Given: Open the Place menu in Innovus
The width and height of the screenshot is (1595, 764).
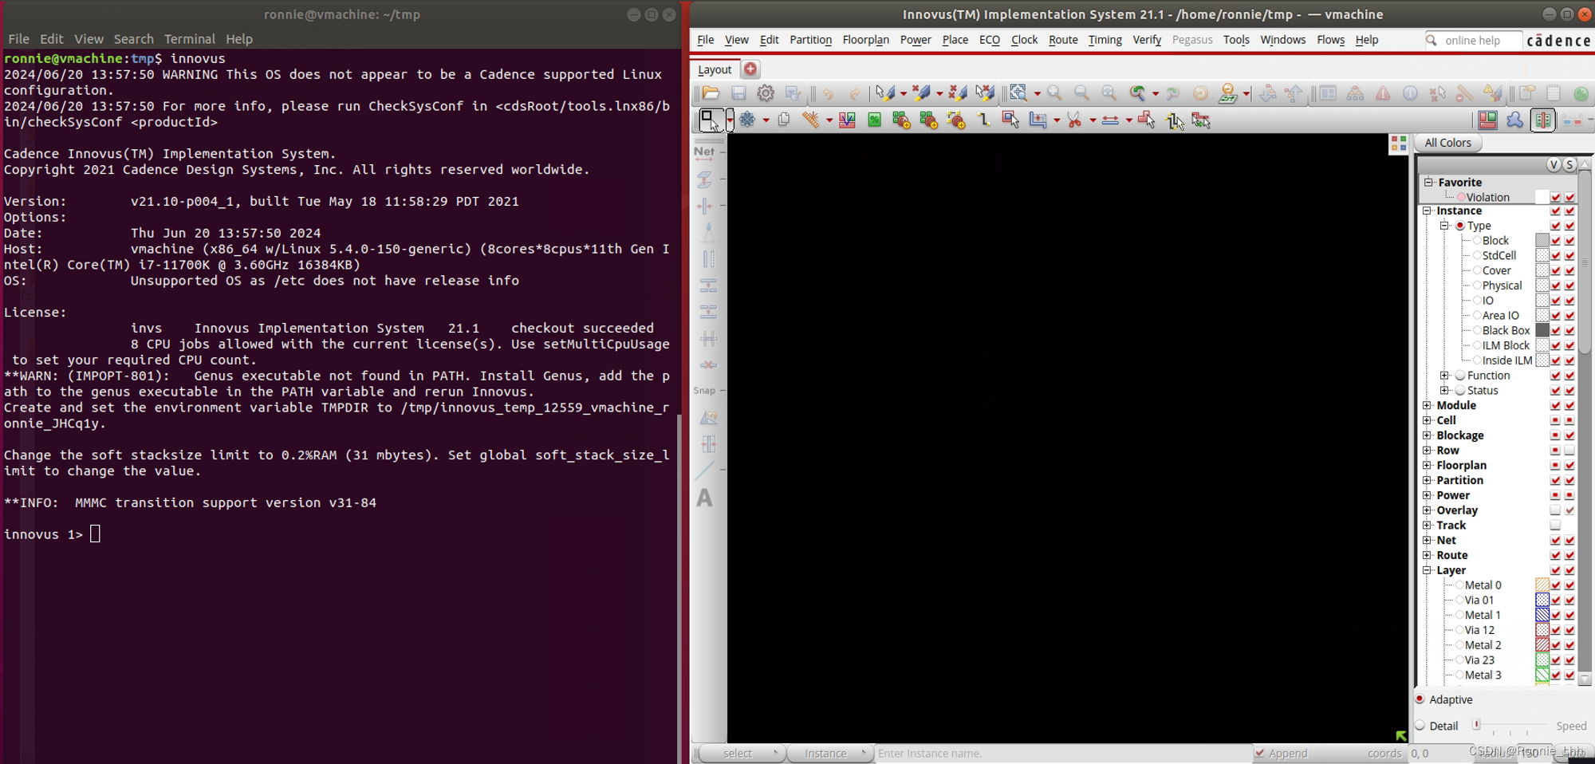Looking at the screenshot, I should pyautogui.click(x=955, y=40).
